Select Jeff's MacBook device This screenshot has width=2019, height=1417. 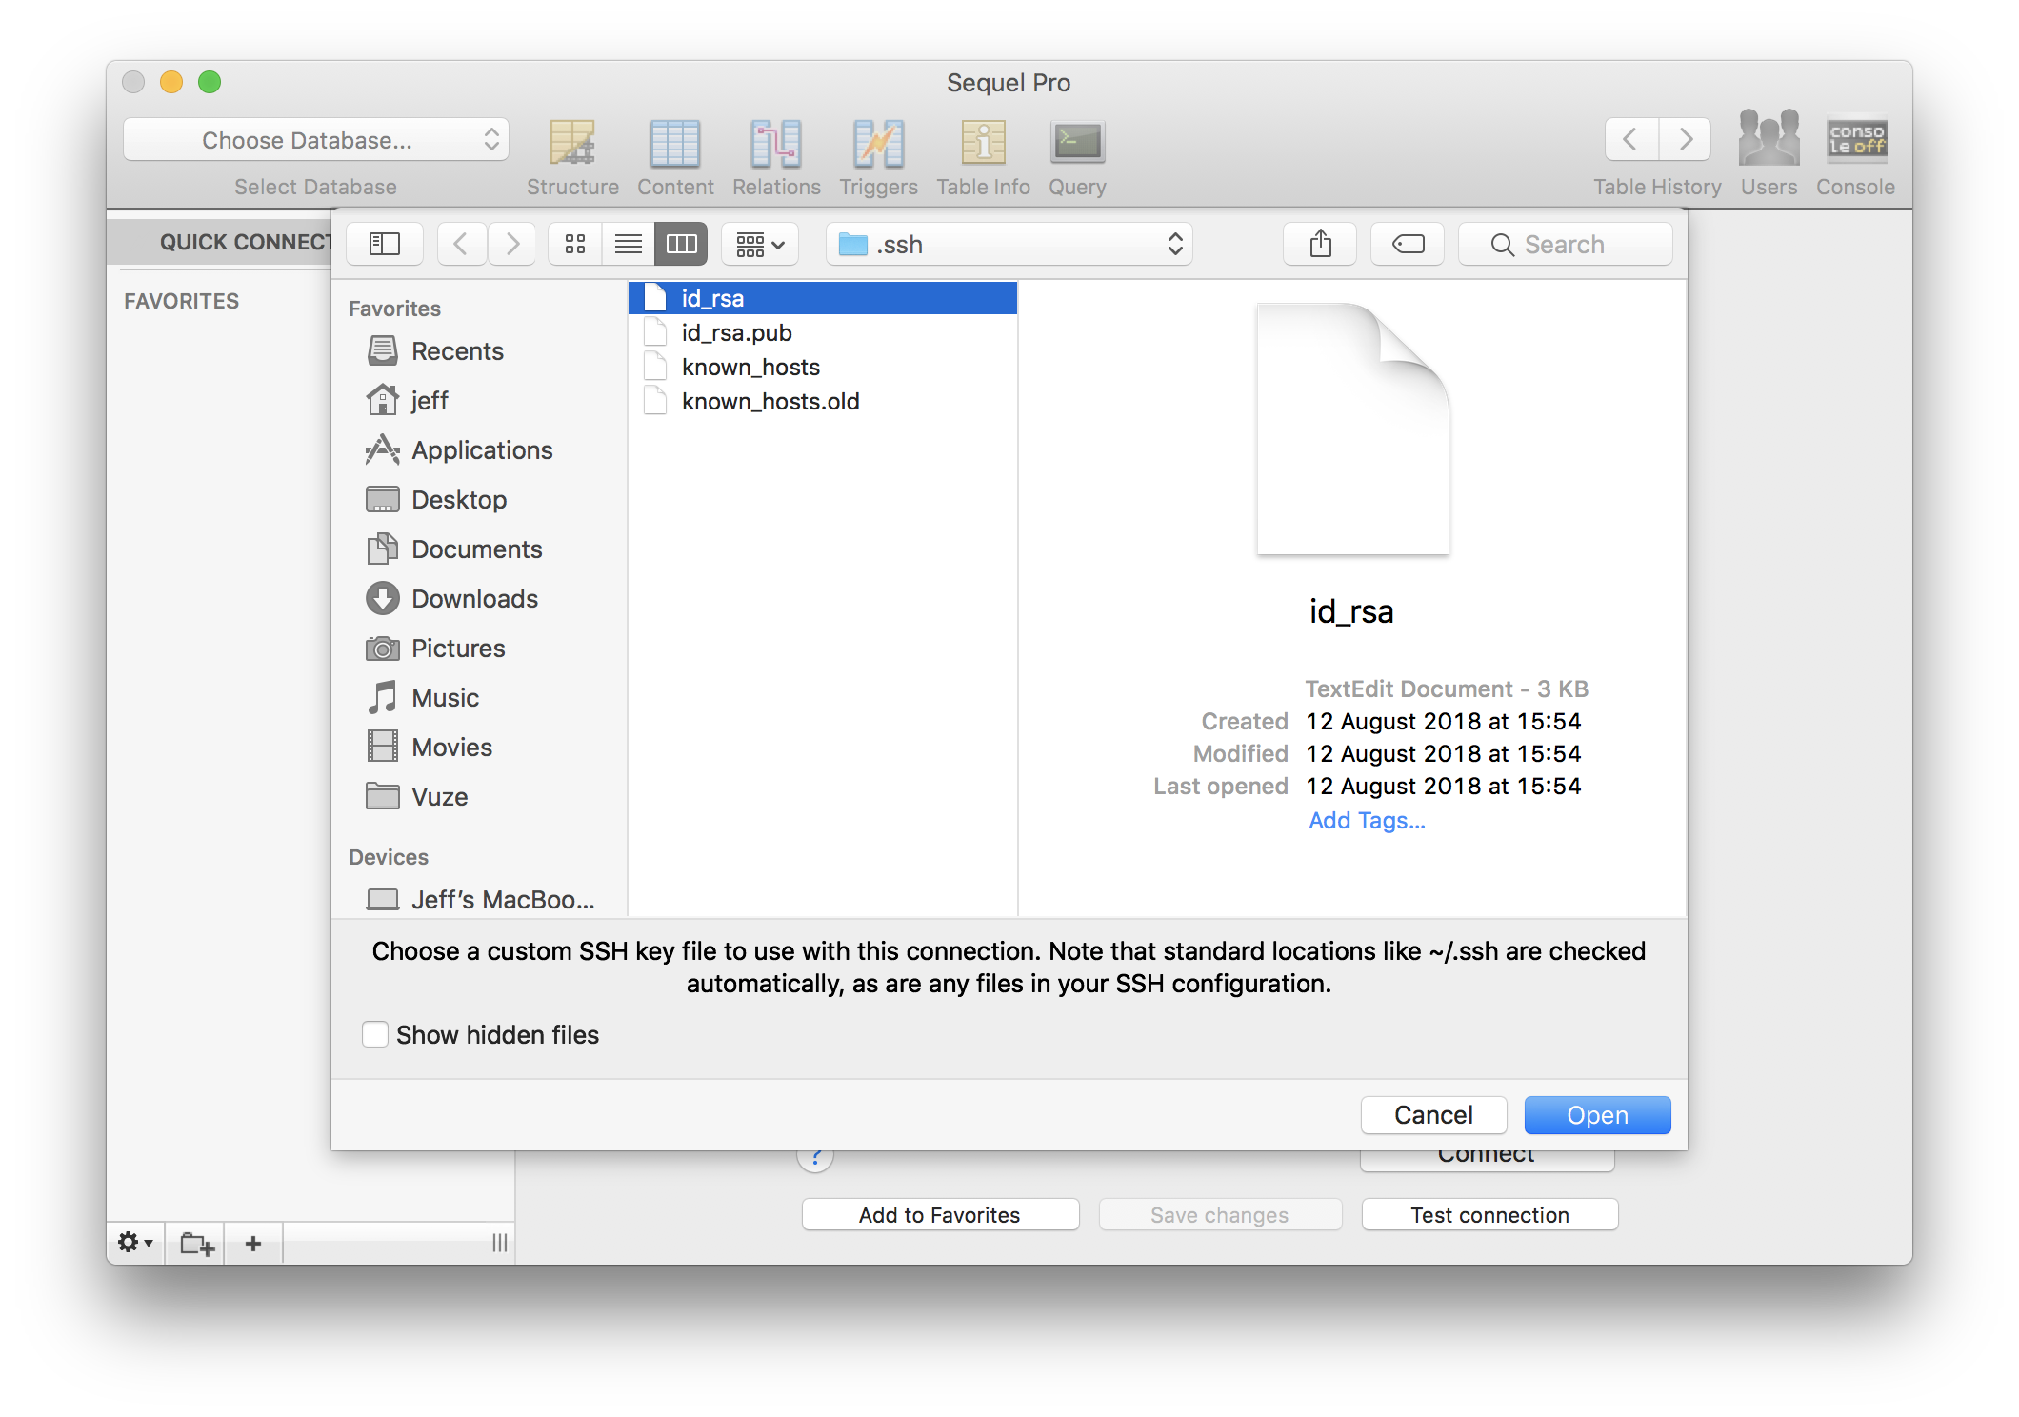coord(481,900)
